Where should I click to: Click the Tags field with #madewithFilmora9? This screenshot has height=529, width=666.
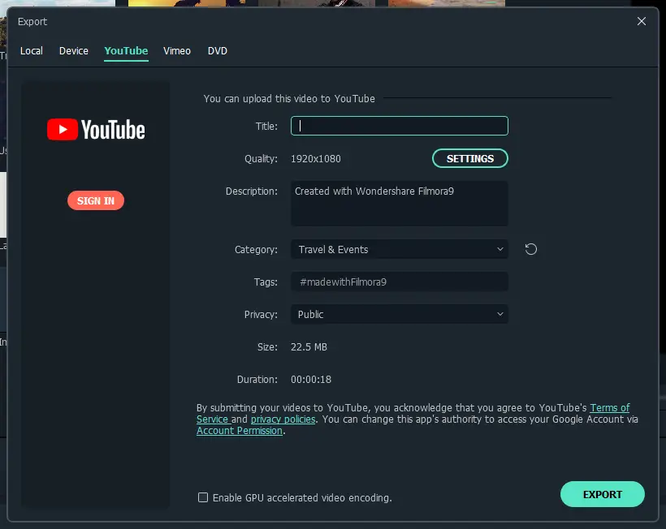[x=399, y=282]
